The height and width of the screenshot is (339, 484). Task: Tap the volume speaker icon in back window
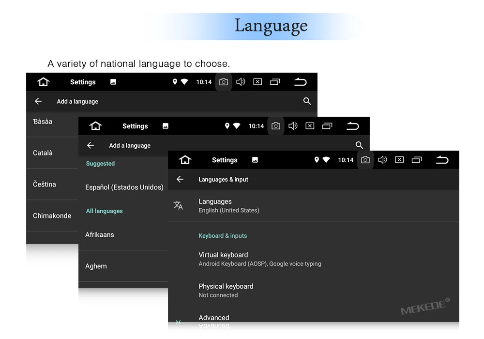(x=241, y=82)
